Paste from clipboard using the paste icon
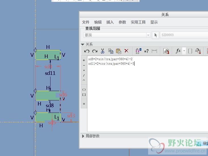The width and height of the screenshot is (208, 156). tap(118, 51)
